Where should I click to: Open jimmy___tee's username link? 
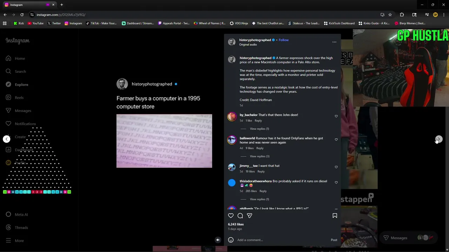tap(248, 166)
